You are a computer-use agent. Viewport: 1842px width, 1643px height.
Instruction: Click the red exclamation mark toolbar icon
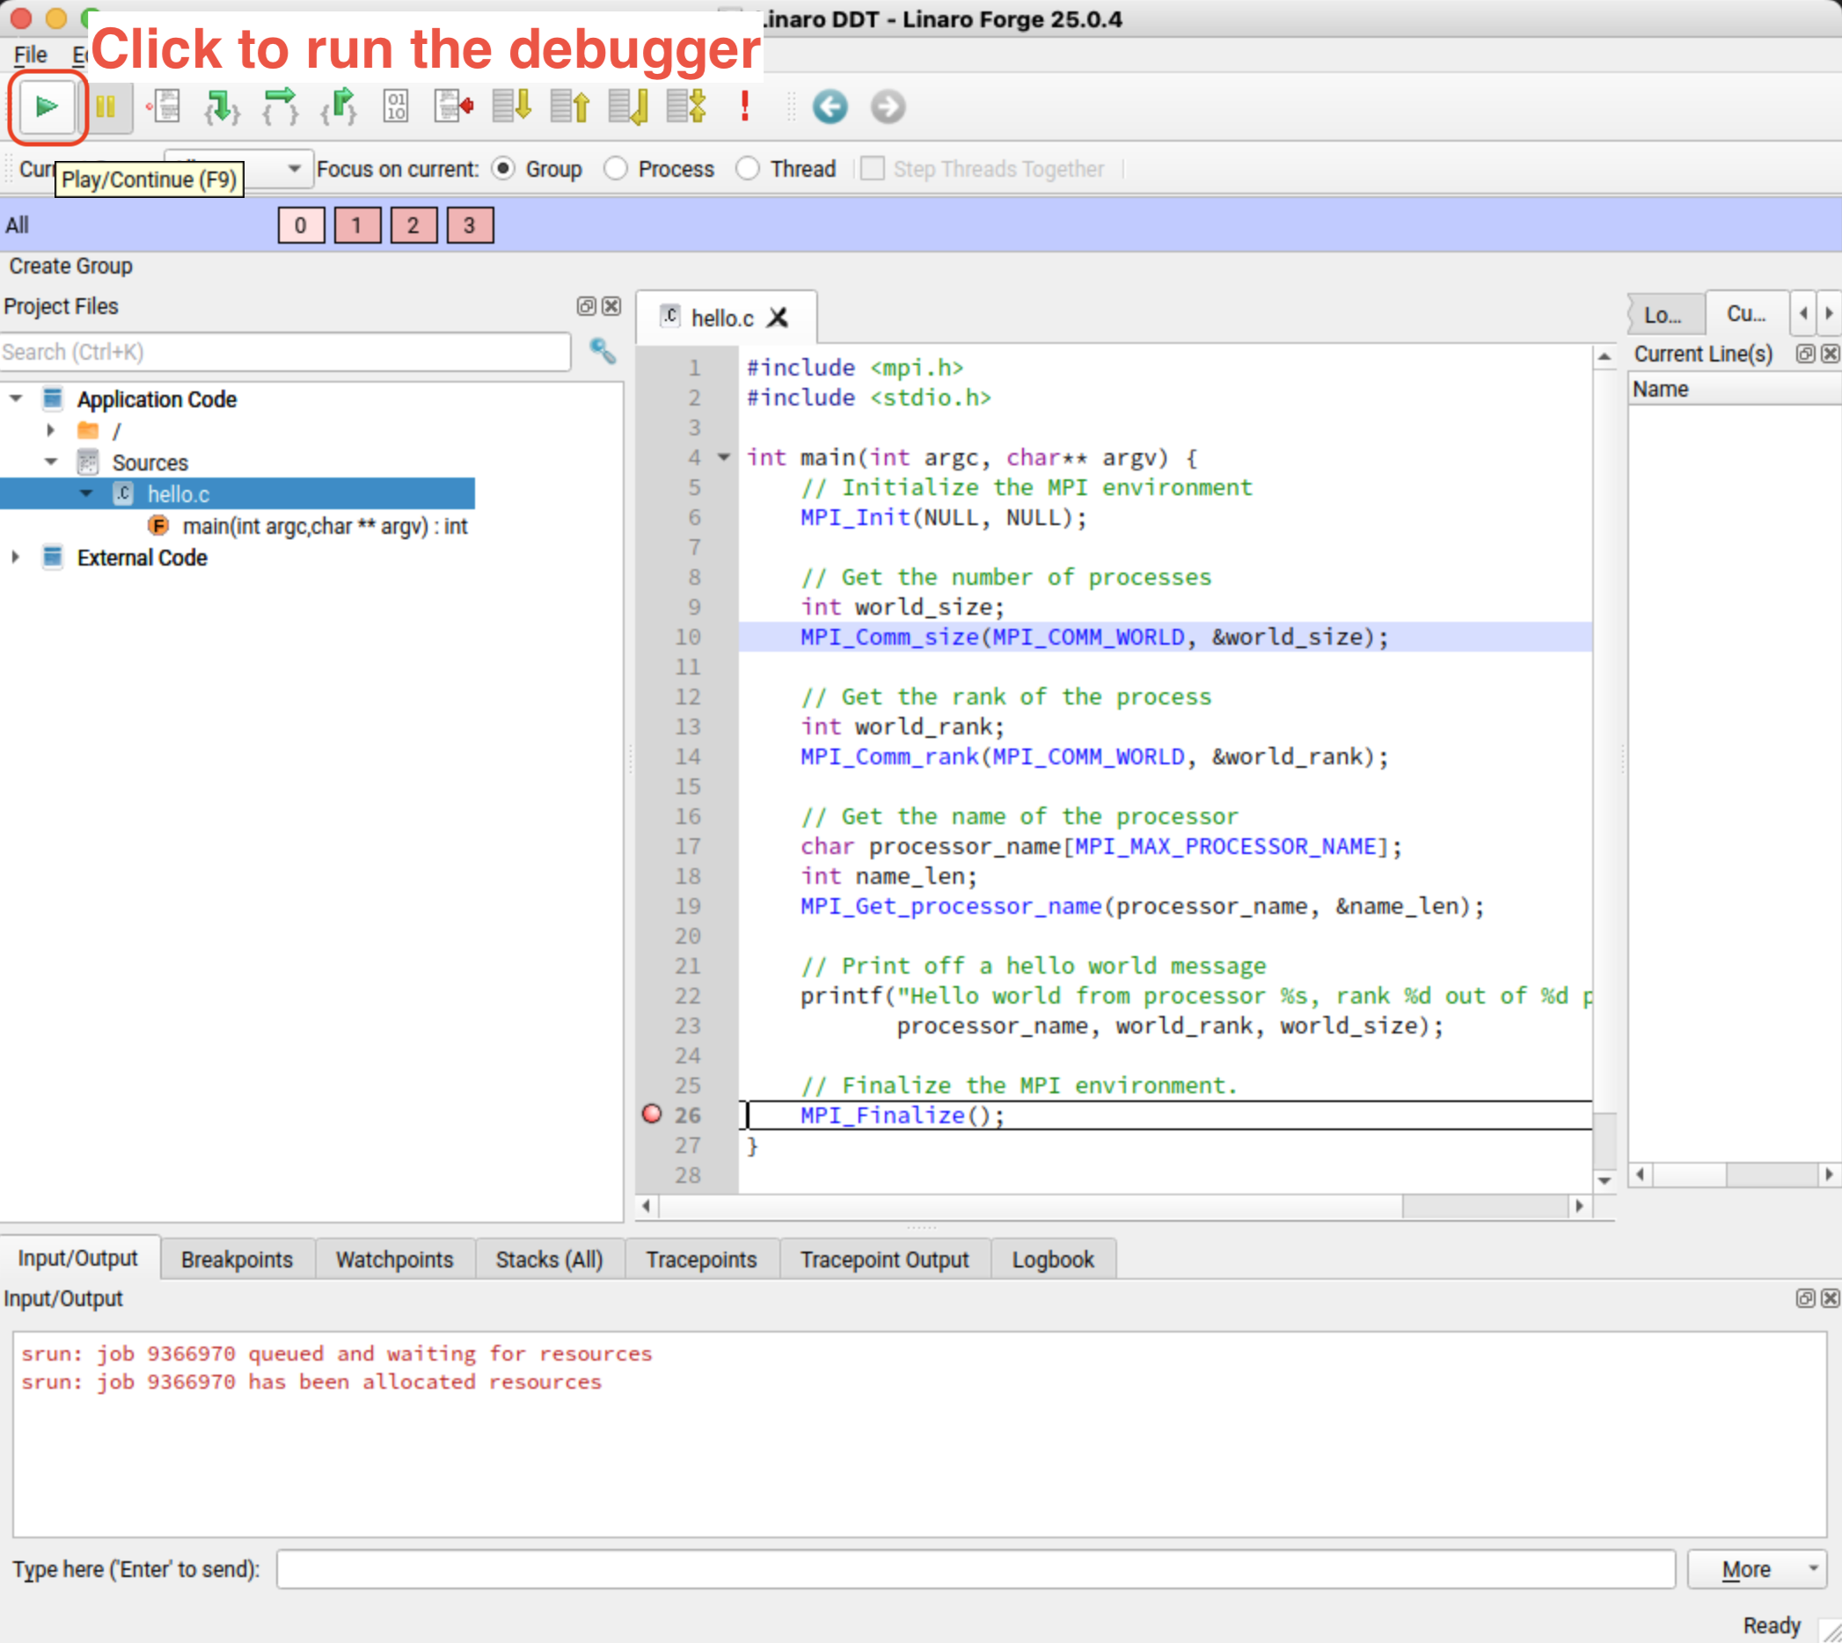point(745,106)
